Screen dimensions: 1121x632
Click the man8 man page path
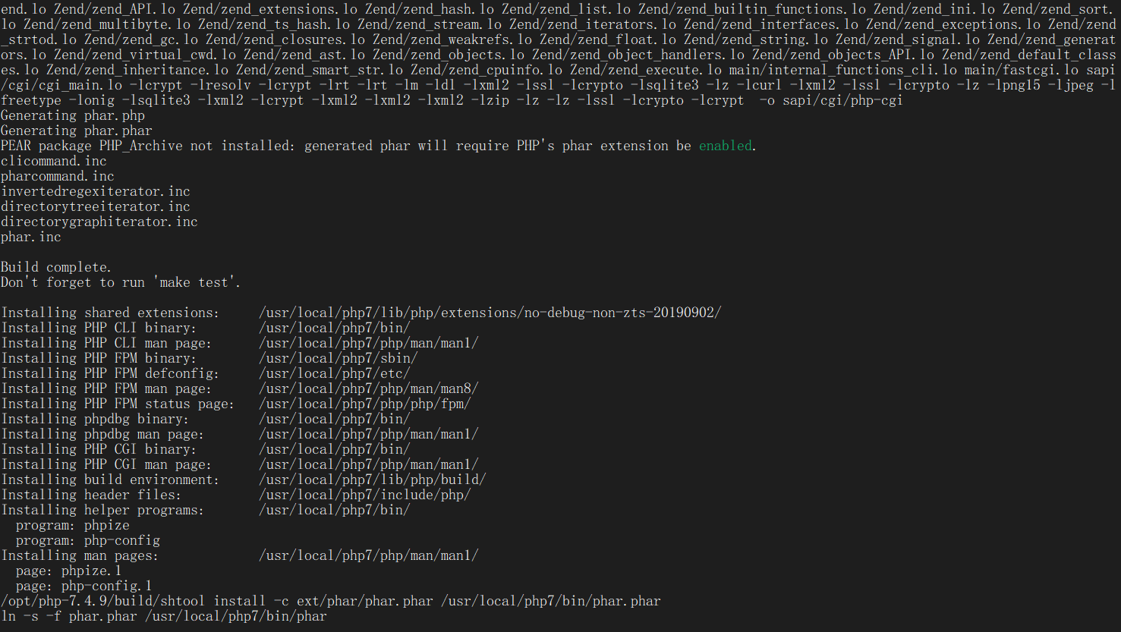369,388
